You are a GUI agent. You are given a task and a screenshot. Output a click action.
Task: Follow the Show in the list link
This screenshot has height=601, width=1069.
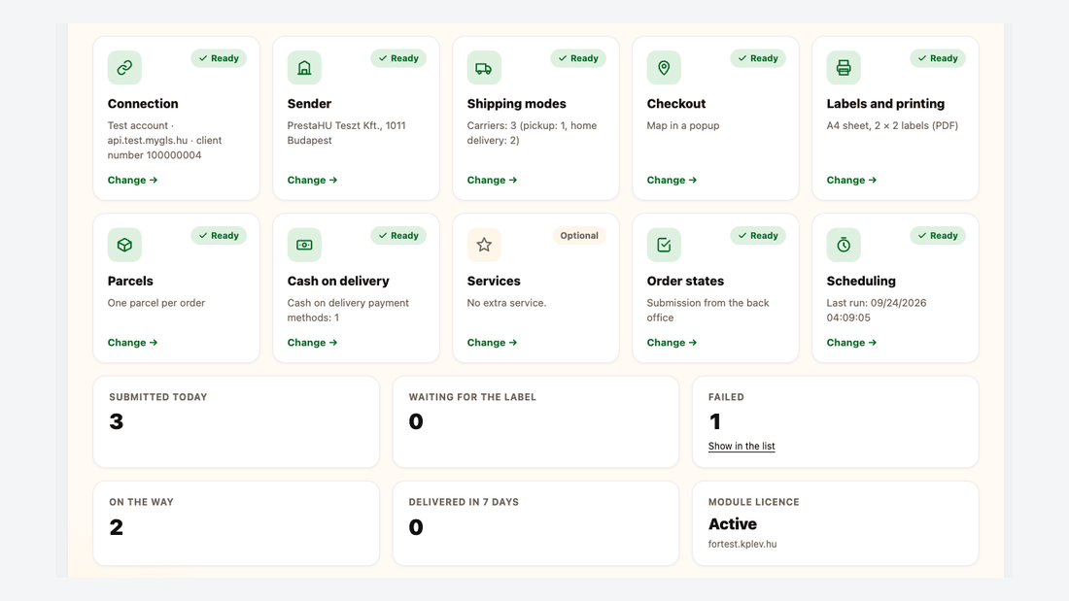coord(741,447)
